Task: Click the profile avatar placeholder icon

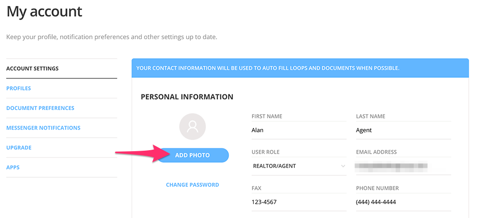Action: 192,127
